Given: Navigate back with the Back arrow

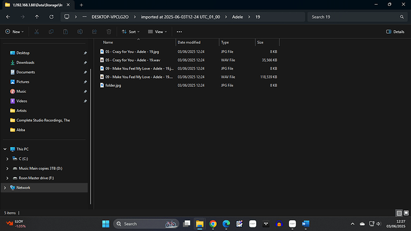Looking at the screenshot, I should pos(8,17).
